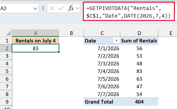Click the fill handle on cell A2
177x109 pixels.
click(59, 52)
